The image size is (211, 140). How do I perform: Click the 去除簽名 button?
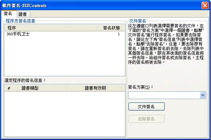146,119
